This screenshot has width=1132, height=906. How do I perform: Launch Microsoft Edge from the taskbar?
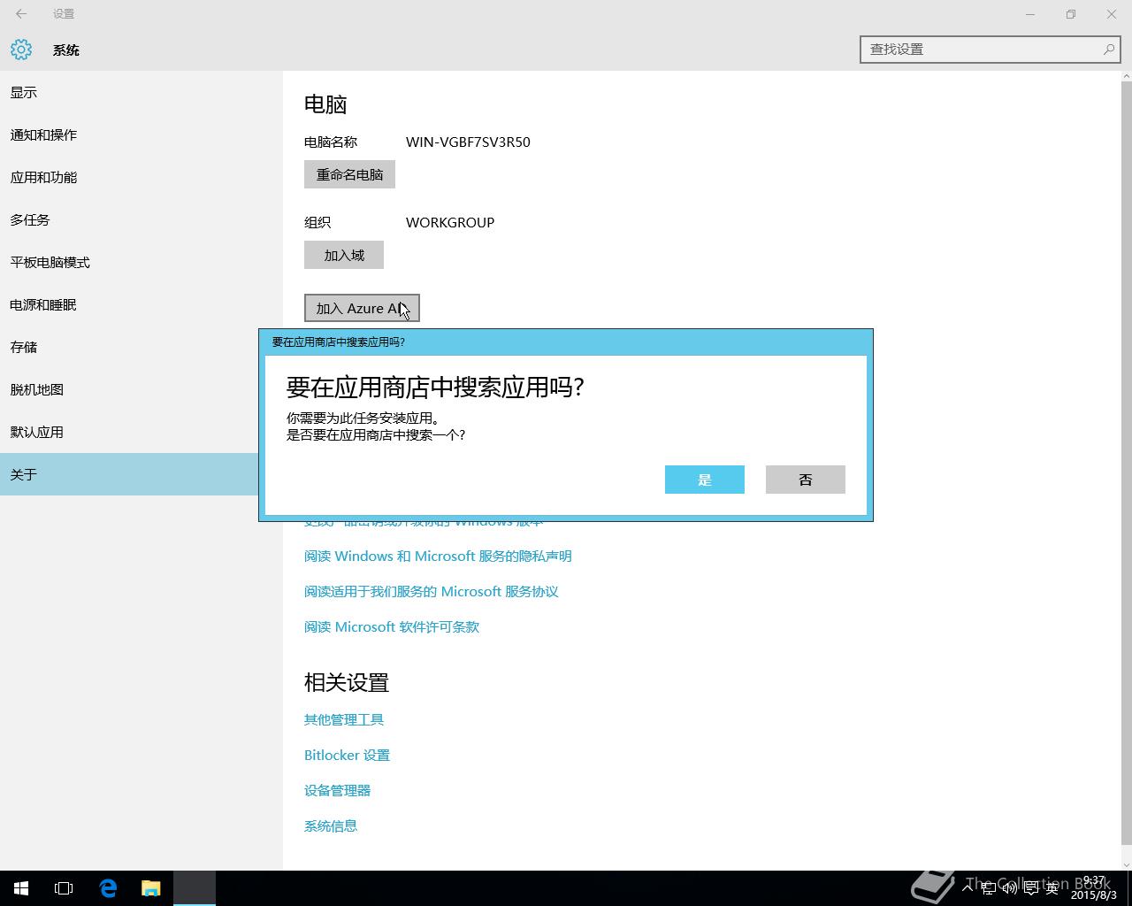(x=108, y=888)
